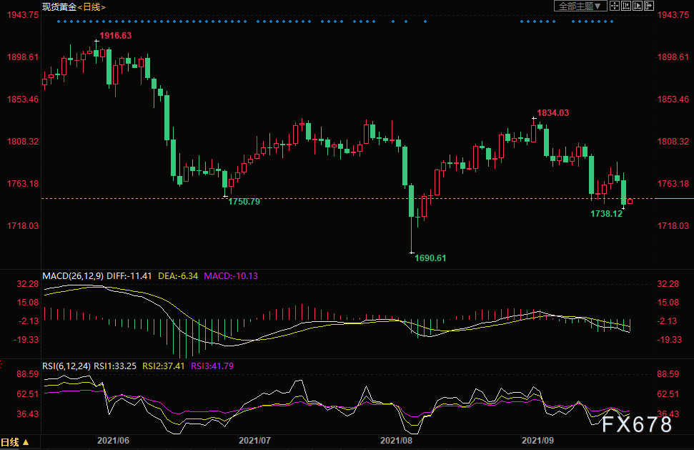Click the panel-with-right-arrow icon in the toolbar
Screen dimensions: 694x450
649,6
